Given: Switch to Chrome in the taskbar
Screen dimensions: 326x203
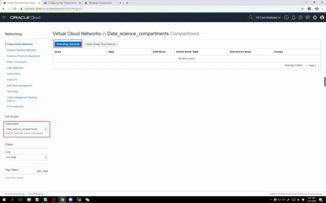Looking at the screenshot, I should pos(62,199).
